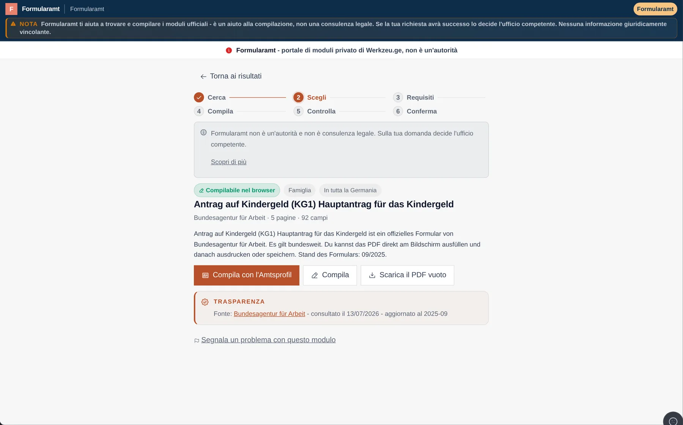683x425 pixels.
Task: Select step 4 Compila in progress stepper
Action: pyautogui.click(x=214, y=111)
